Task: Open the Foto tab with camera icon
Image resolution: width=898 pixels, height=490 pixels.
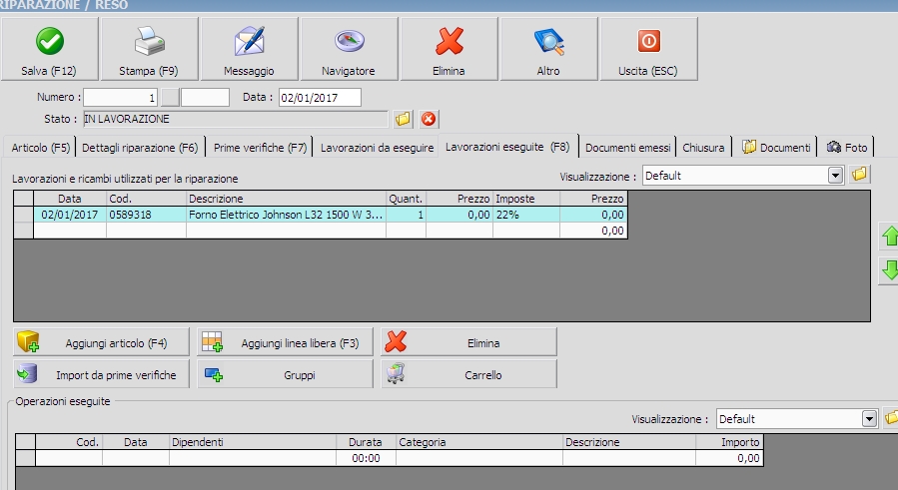Action: 847,147
